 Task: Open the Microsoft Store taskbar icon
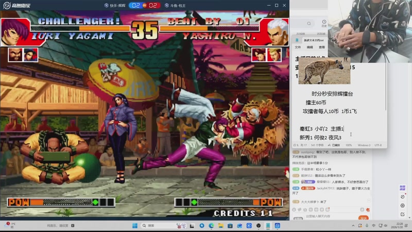click(x=230, y=226)
